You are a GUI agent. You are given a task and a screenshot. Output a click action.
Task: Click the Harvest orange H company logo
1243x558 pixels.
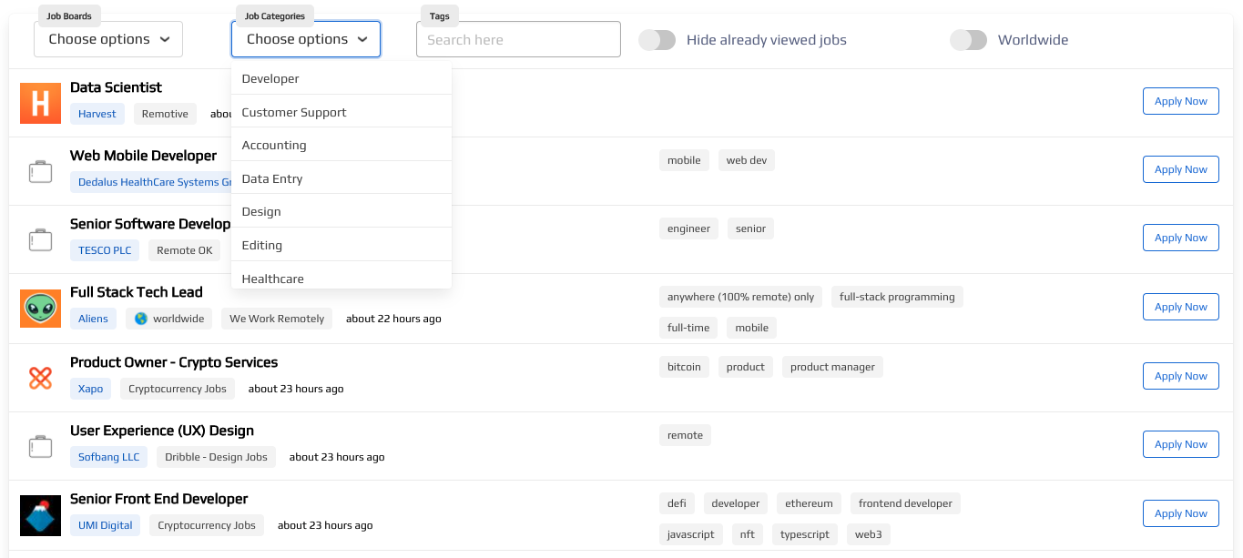[x=40, y=103]
